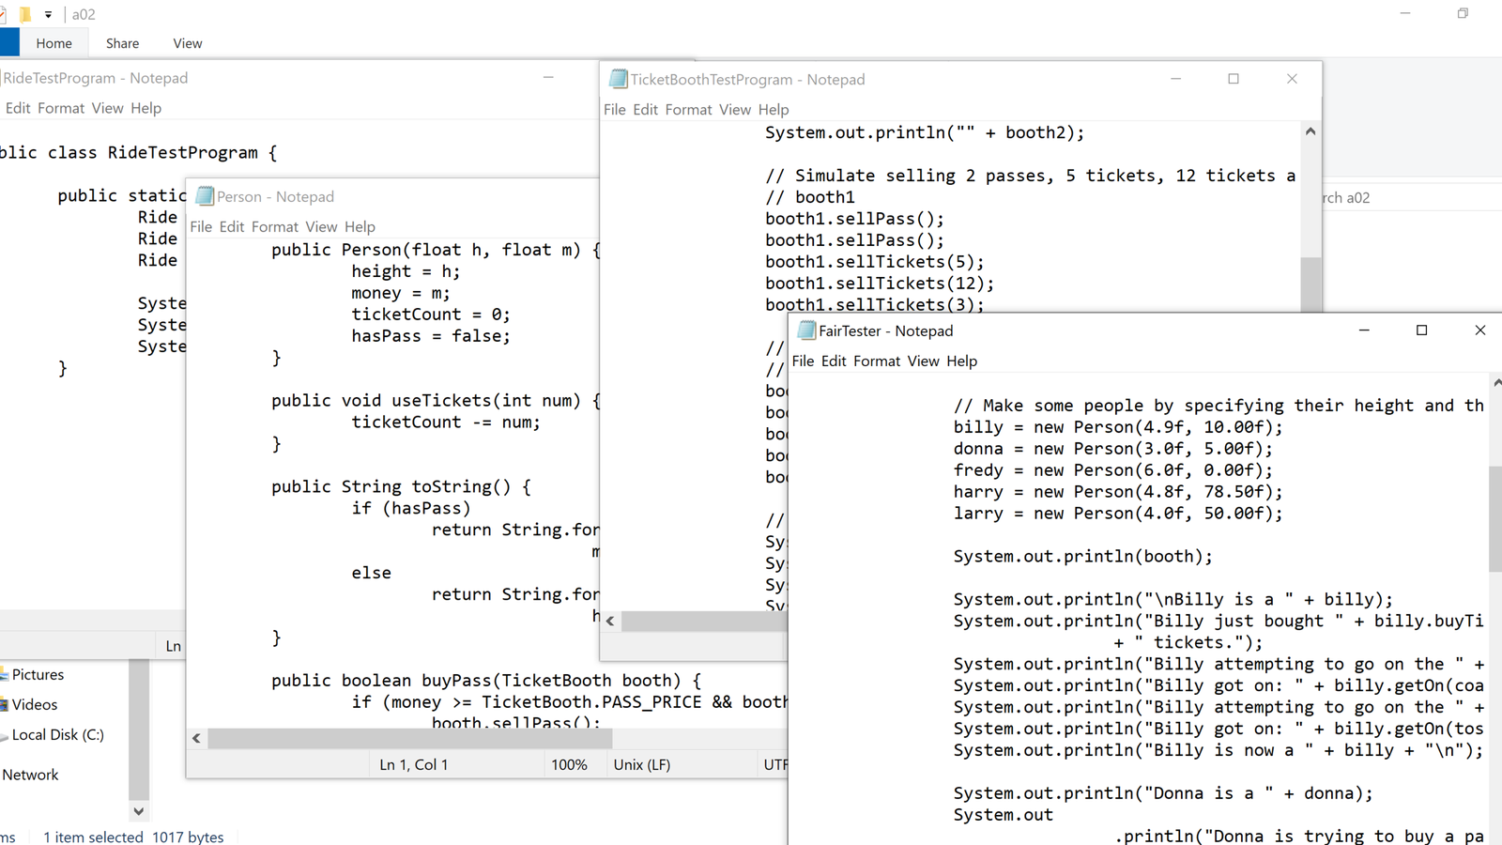Click '100%' zoom level in Person status bar

click(x=569, y=764)
